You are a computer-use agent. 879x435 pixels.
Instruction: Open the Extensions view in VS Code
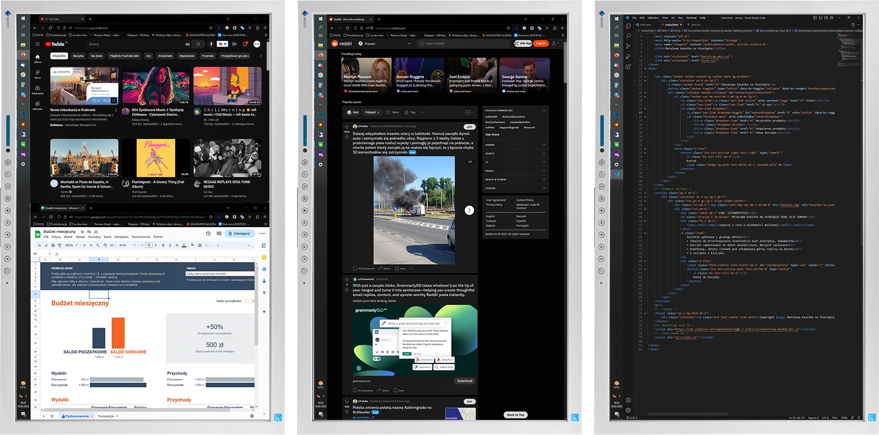[628, 66]
